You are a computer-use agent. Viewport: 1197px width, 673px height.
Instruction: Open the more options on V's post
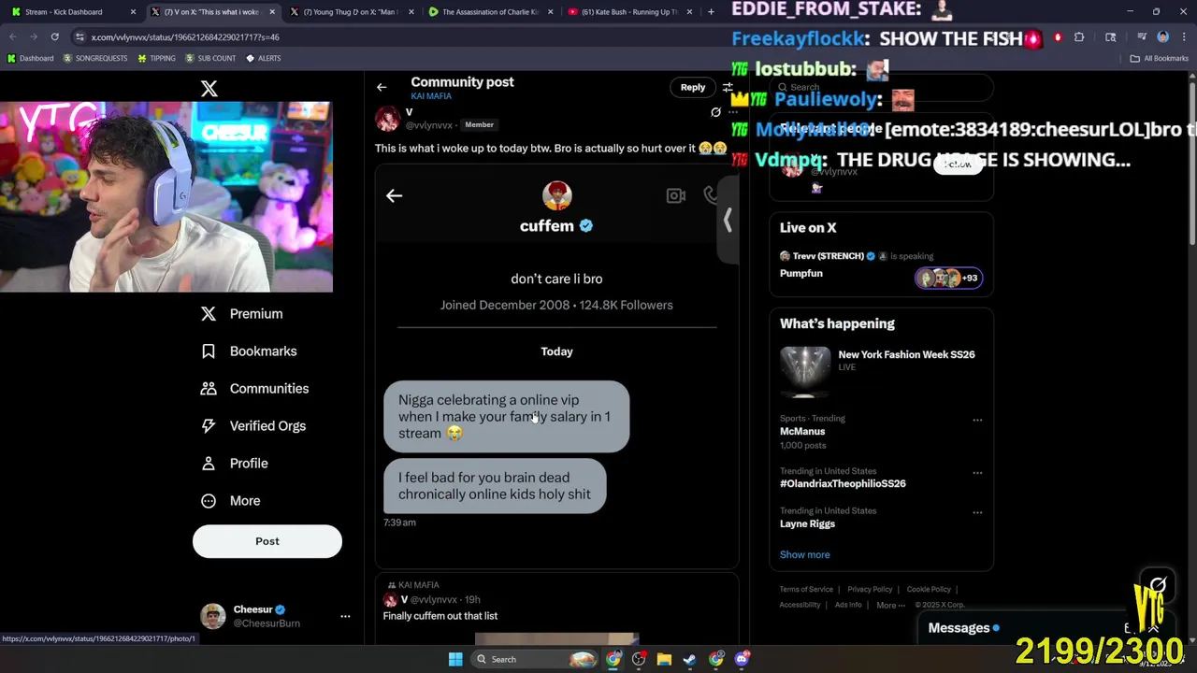[x=733, y=112]
